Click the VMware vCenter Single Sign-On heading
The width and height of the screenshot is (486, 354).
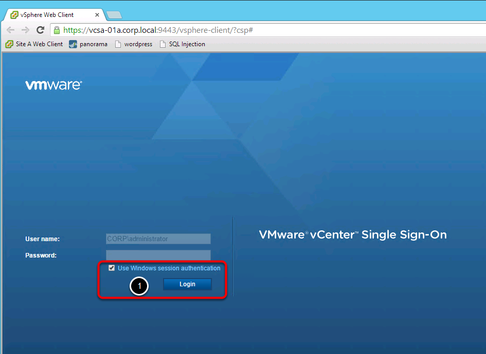click(x=353, y=234)
